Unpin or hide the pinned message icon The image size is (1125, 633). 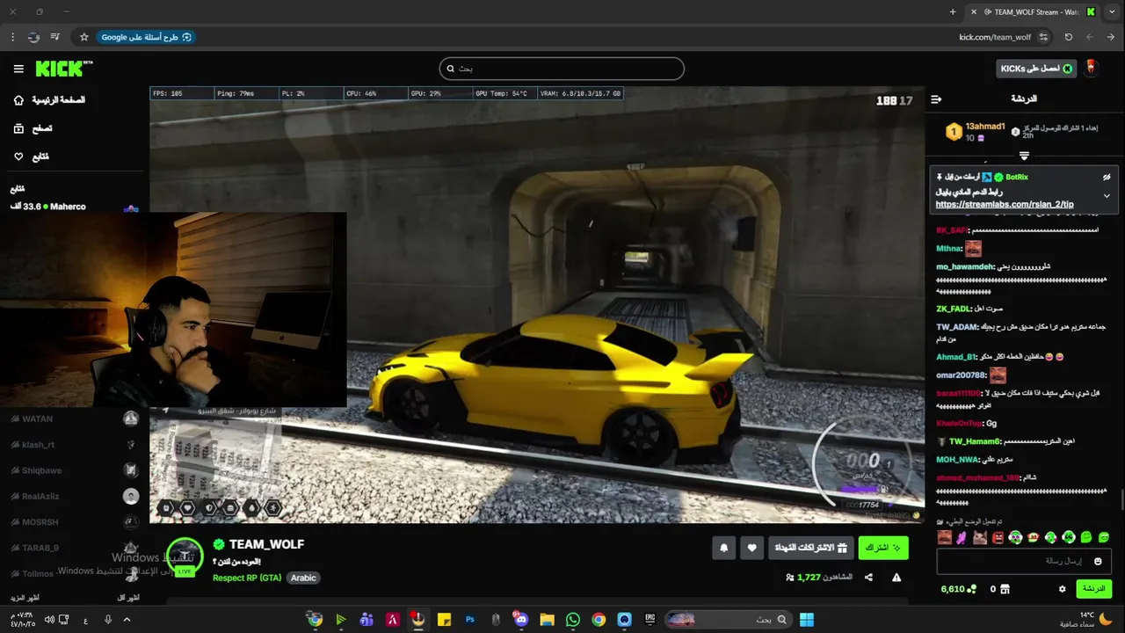[1107, 177]
